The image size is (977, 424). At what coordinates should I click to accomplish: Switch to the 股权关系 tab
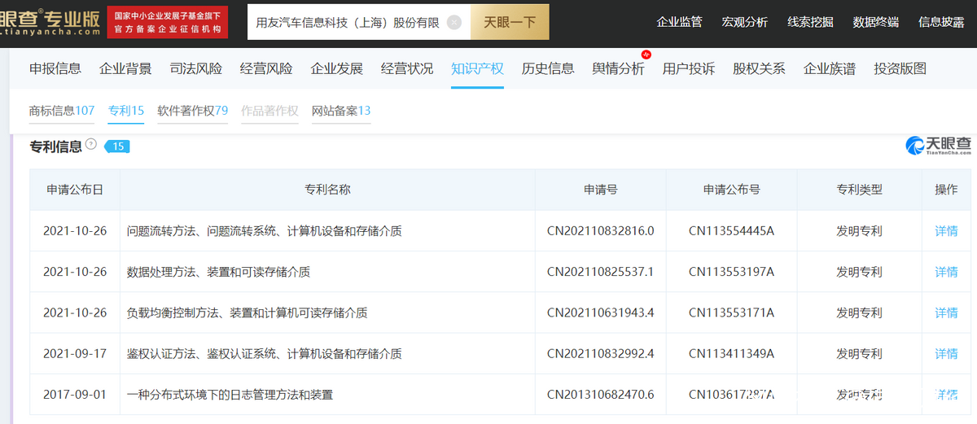coord(759,69)
